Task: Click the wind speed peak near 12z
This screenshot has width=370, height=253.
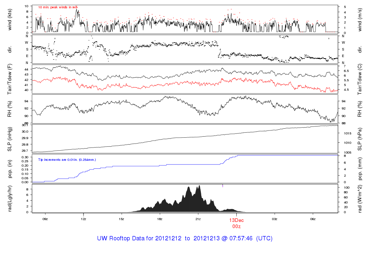Action: click(x=77, y=10)
